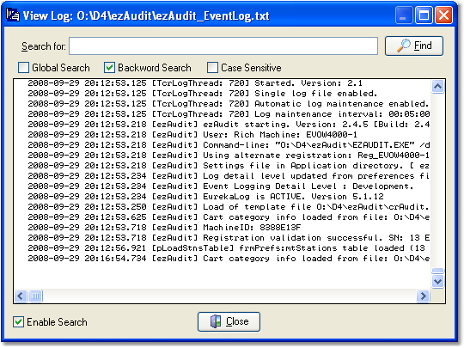Viewport: 464px width, 348px height.
Task: Select the EurekaLog is ACTIVE log line
Action: [205, 197]
